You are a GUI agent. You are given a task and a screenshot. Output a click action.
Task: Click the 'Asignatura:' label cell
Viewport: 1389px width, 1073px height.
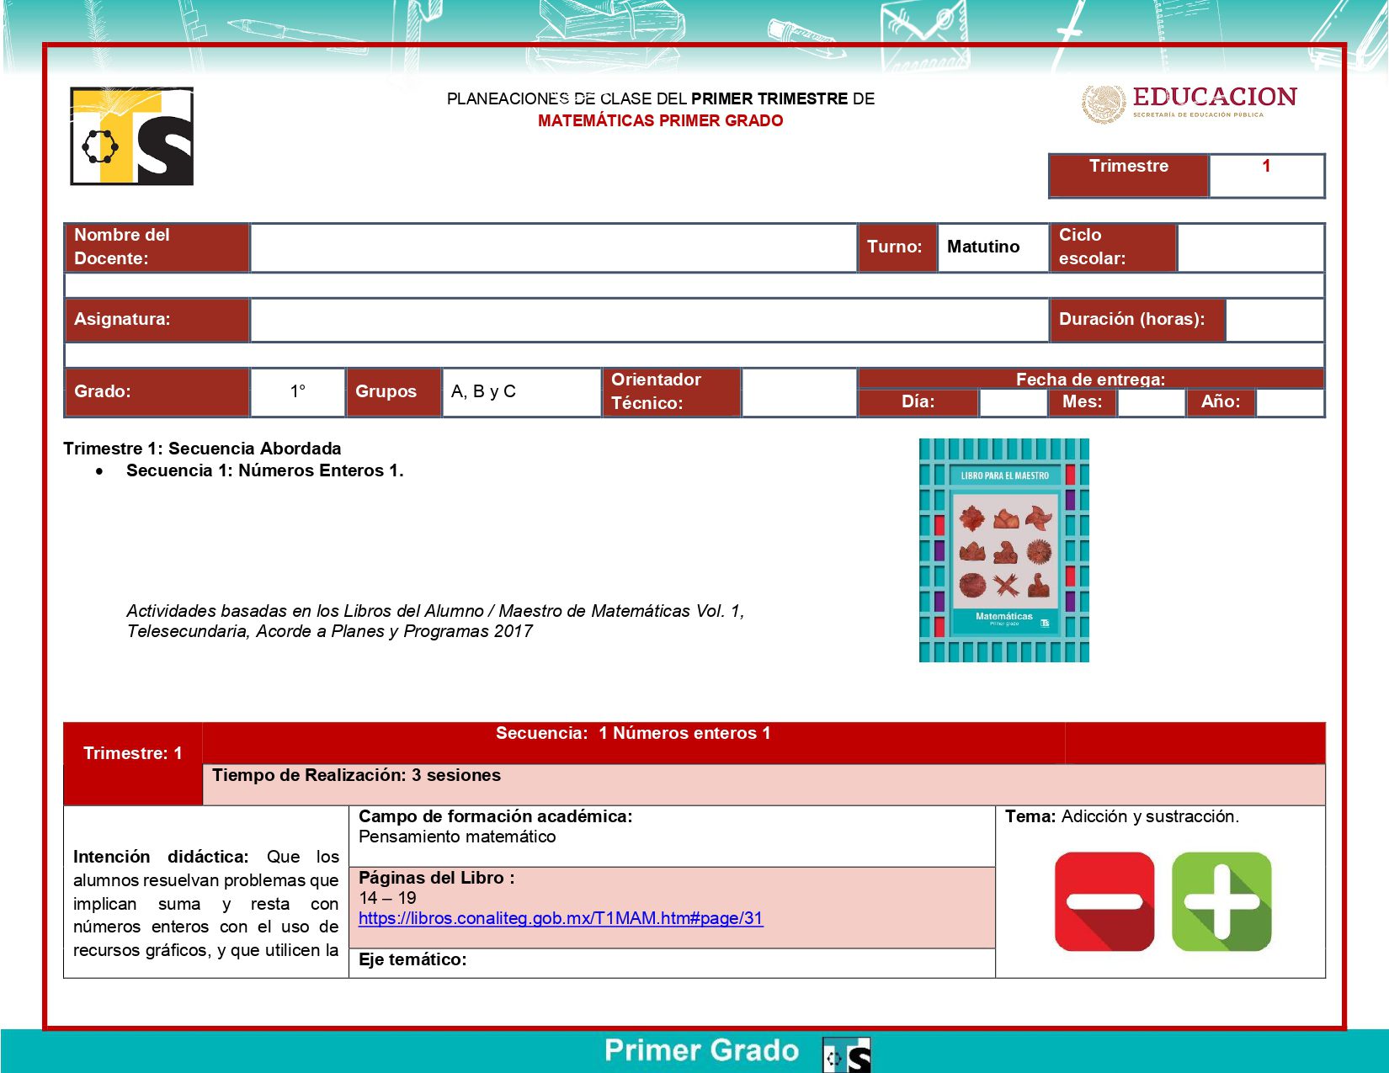tap(157, 320)
